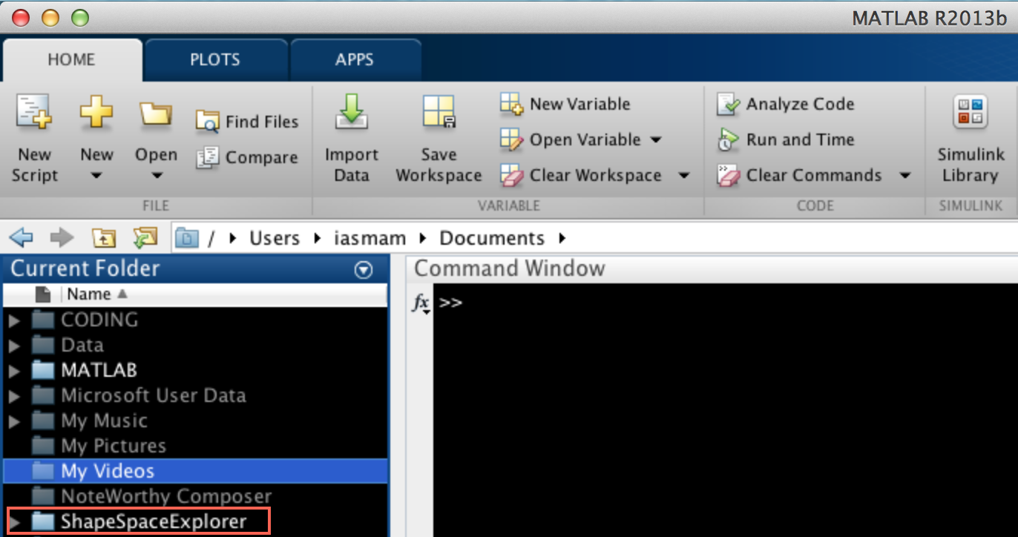Image resolution: width=1018 pixels, height=537 pixels.
Task: Expand the My Music folder
Action: tap(14, 421)
